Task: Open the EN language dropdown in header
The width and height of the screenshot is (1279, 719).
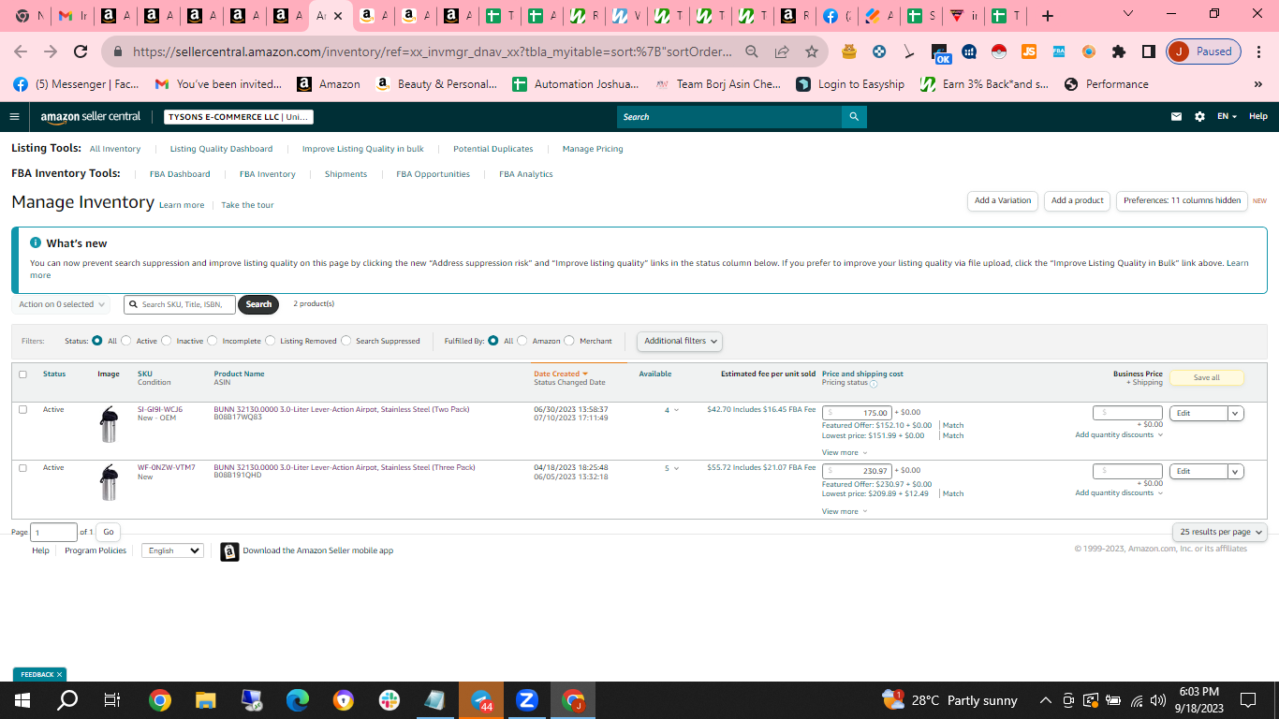Action: click(x=1227, y=117)
